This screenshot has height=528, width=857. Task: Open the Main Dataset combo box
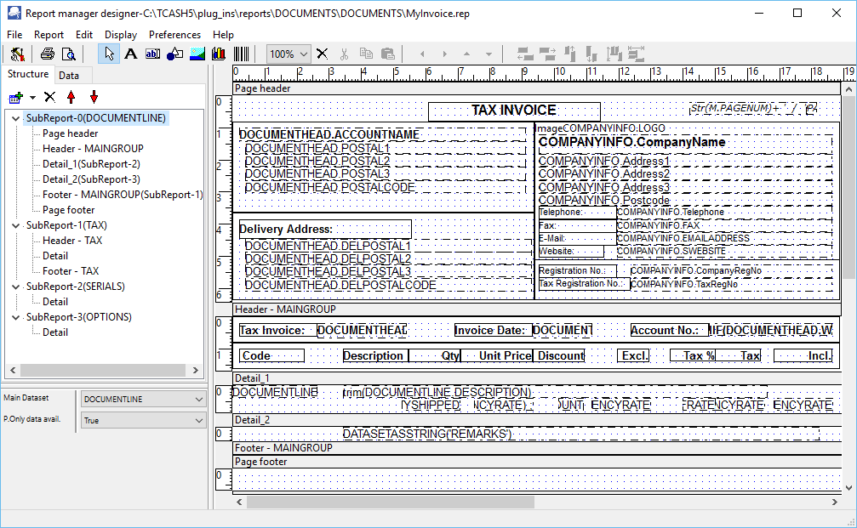pos(142,399)
